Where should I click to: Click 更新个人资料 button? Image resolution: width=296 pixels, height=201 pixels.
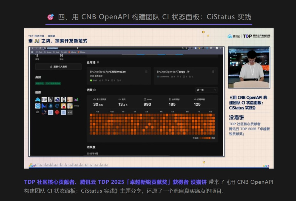click(58, 67)
